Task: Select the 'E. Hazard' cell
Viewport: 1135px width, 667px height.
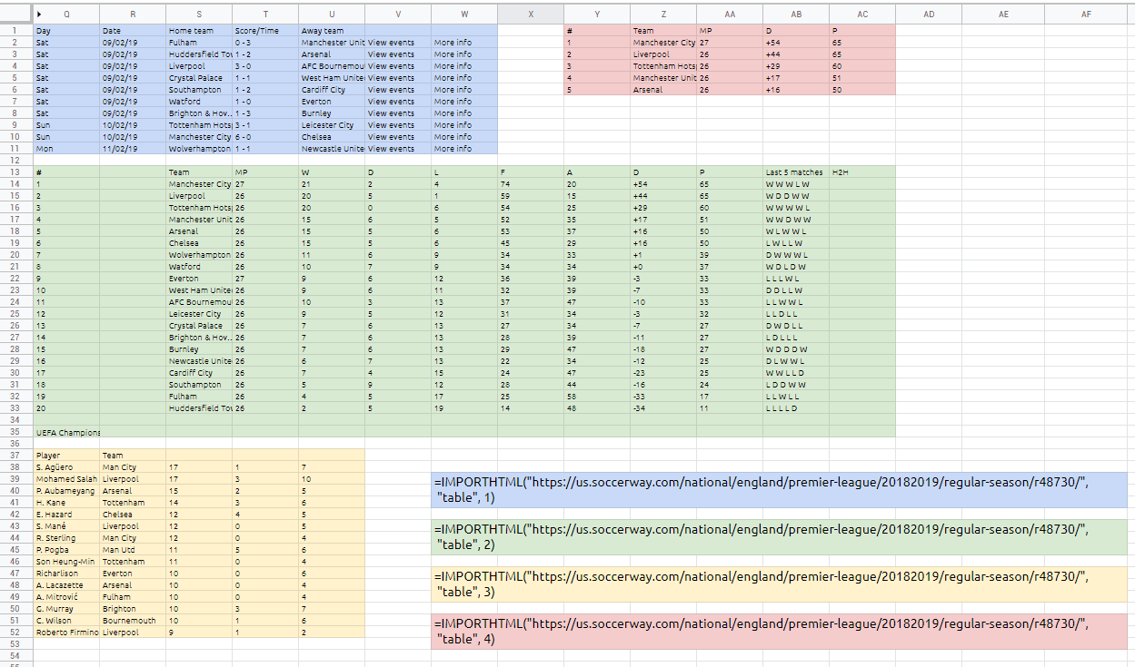Action: (x=66, y=514)
